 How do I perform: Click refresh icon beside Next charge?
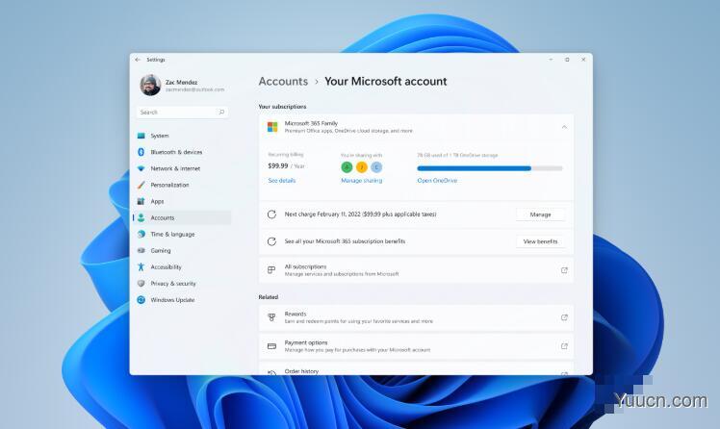click(271, 214)
